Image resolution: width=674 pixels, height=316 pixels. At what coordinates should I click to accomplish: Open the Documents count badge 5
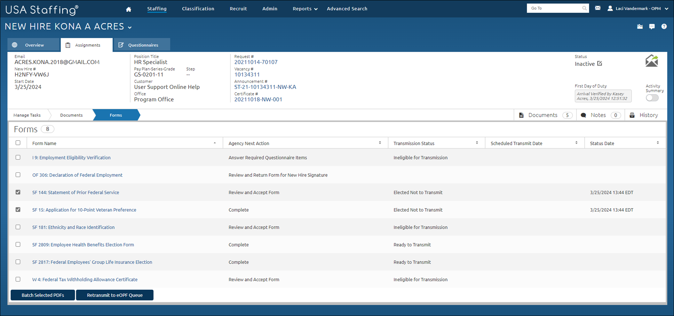click(x=567, y=115)
